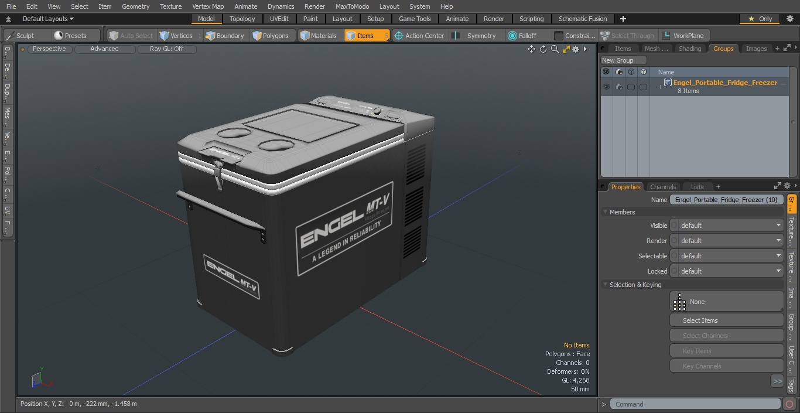
Task: Click the New Group button
Action: (x=623, y=60)
